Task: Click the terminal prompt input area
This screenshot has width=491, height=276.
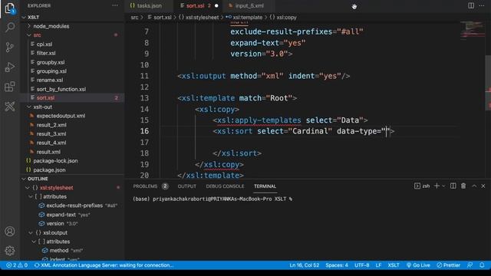Action: point(308,199)
